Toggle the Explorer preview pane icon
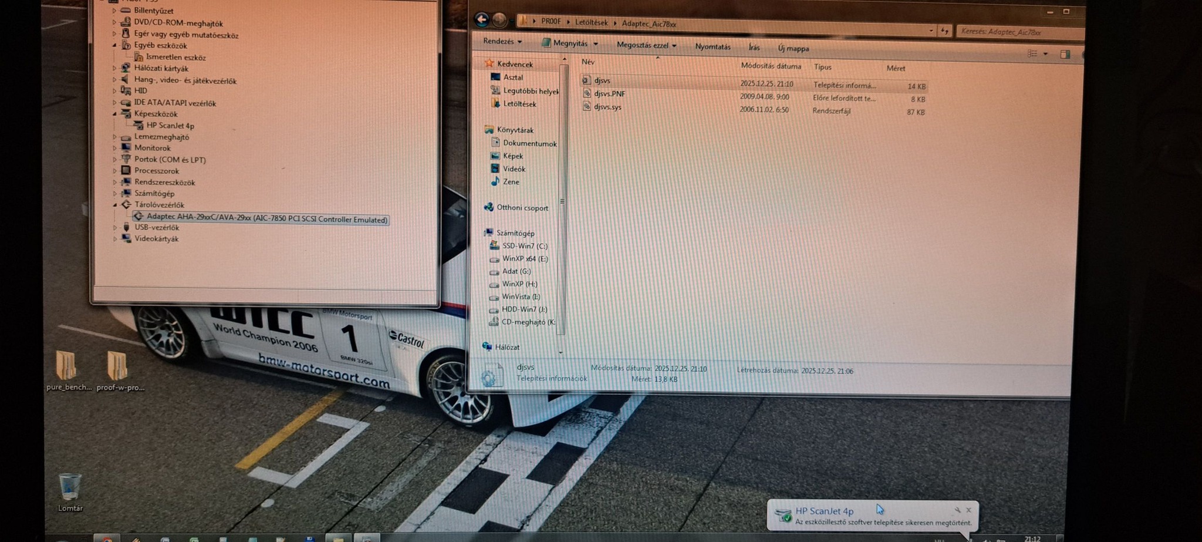The image size is (1202, 542). coord(1065,54)
